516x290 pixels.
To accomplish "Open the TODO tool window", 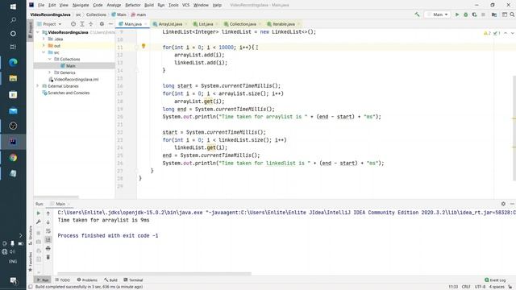I will point(63,280).
